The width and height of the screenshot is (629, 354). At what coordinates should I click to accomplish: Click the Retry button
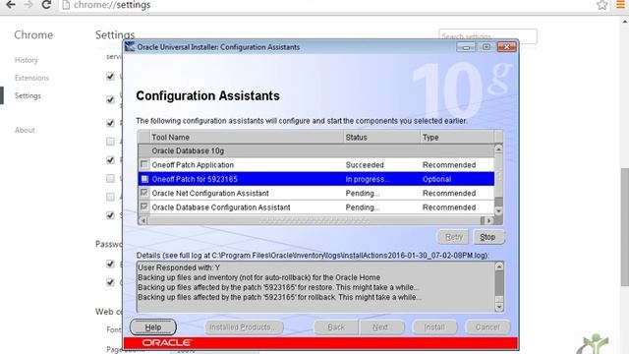click(x=454, y=237)
